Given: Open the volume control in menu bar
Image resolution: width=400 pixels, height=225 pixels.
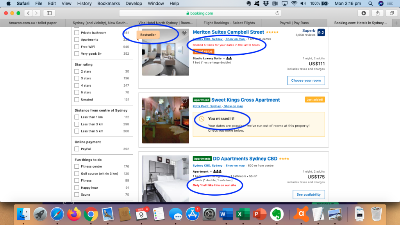Looking at the screenshot, I should tap(303, 4).
